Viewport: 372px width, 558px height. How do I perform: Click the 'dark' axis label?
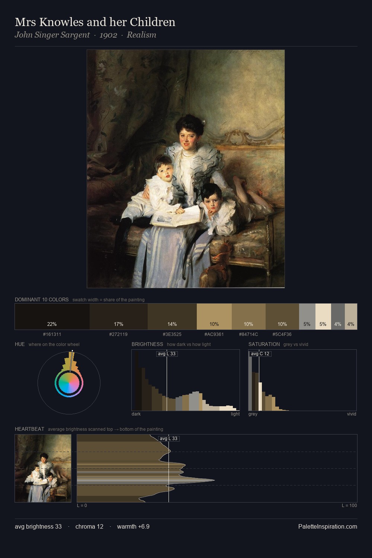136,414
